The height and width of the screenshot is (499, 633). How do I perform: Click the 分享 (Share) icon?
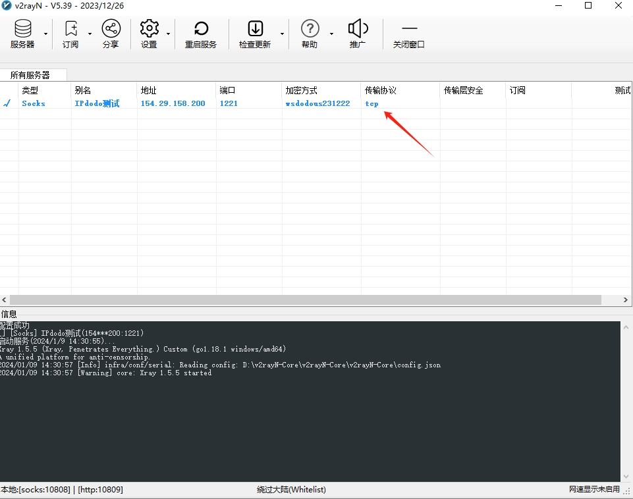pos(111,30)
